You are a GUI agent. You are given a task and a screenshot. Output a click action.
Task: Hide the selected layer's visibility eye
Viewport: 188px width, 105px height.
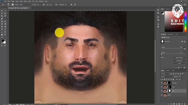coord(162,91)
